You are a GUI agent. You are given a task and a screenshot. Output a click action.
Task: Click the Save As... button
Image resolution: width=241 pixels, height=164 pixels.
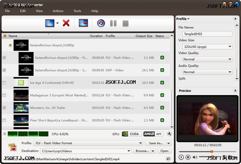tap(156, 143)
